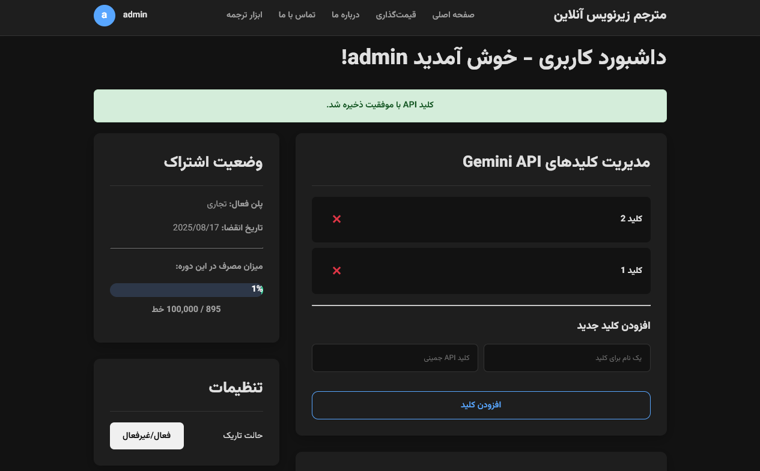Focus the "یک نام برای کلید" input field
Image resolution: width=760 pixels, height=471 pixels.
567,358
